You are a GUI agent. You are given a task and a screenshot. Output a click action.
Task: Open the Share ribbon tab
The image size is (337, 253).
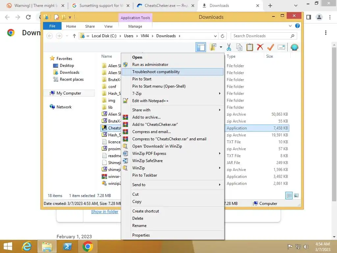coord(90,26)
